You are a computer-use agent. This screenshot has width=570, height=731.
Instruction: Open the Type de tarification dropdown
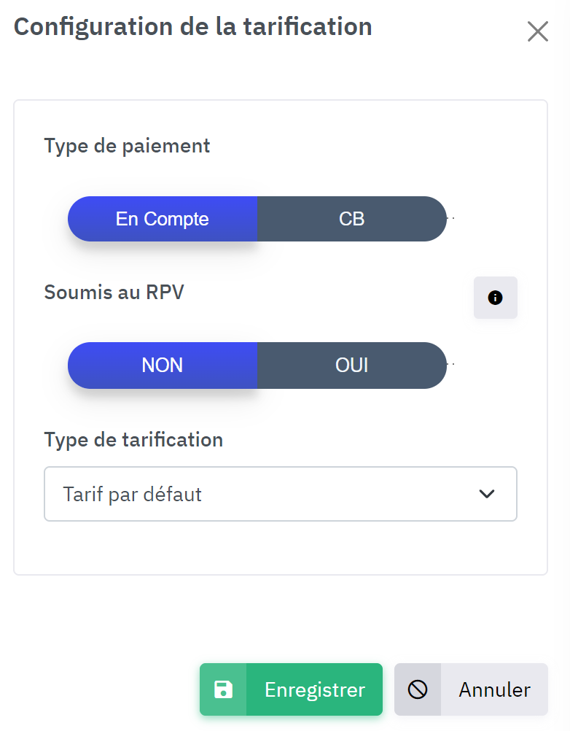(281, 494)
